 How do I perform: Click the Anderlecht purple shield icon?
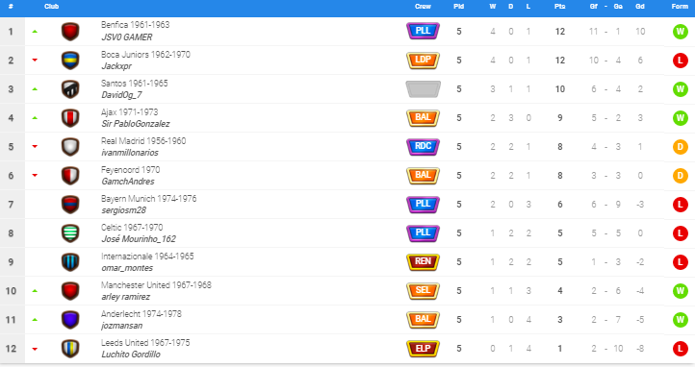pyautogui.click(x=70, y=320)
